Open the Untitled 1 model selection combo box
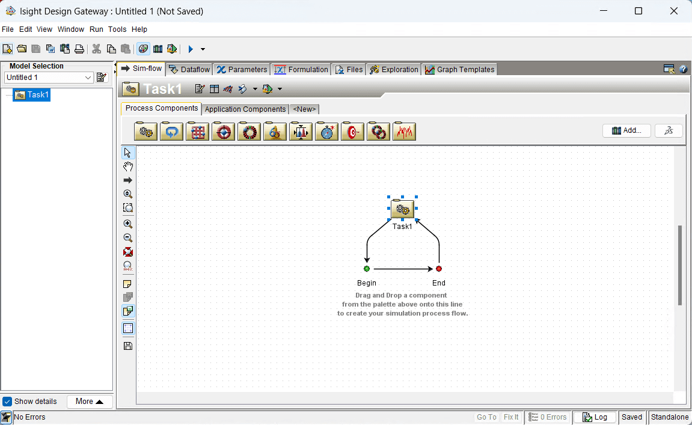 tap(49, 78)
